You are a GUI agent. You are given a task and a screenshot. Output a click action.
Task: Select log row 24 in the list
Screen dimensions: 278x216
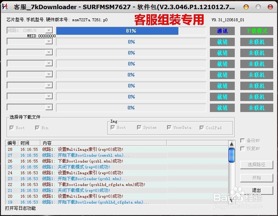click(117, 173)
